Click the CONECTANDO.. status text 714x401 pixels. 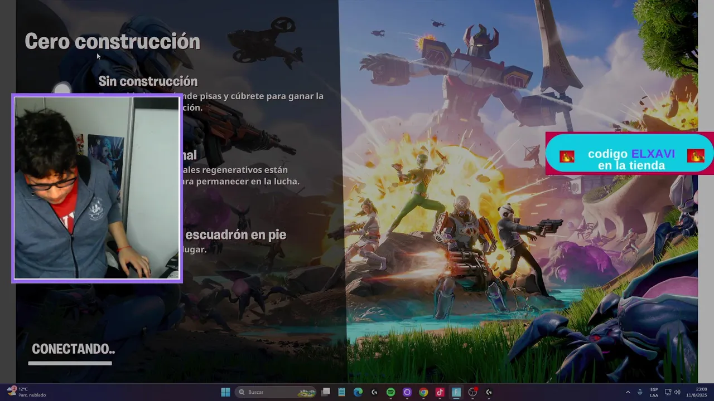click(x=73, y=349)
